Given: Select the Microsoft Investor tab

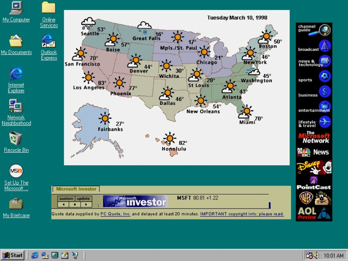Looking at the screenshot, I should [x=75, y=189].
